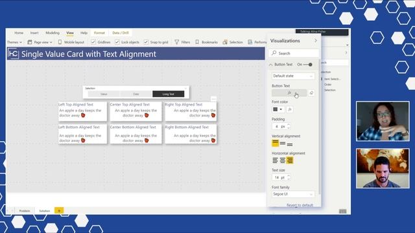Click the woman presenter video thumbnail
This screenshot has height=233, width=415.
click(383, 121)
